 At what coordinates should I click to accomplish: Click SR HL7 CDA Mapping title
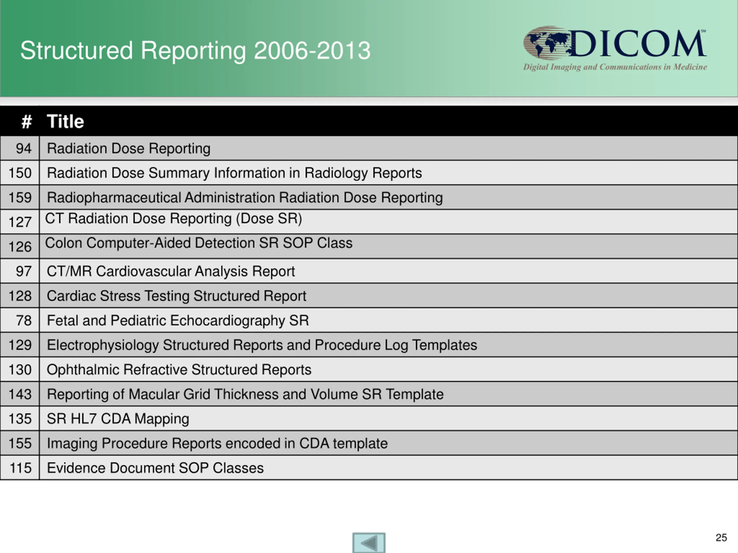(x=118, y=419)
